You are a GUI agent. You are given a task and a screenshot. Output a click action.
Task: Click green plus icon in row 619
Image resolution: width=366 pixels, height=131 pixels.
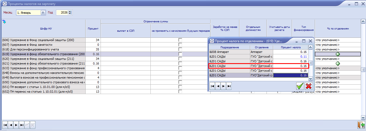(338, 54)
